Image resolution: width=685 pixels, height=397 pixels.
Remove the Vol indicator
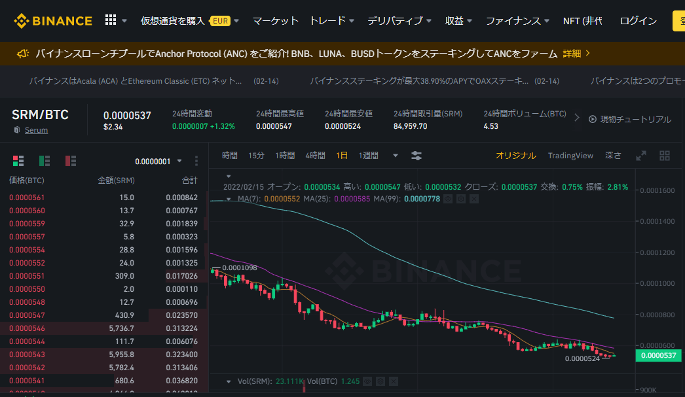coord(394,381)
